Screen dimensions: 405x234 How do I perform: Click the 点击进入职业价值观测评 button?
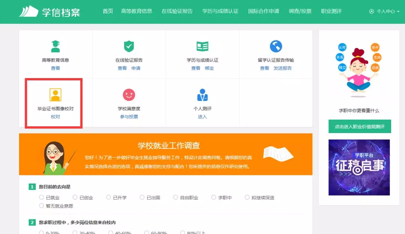tap(360, 127)
